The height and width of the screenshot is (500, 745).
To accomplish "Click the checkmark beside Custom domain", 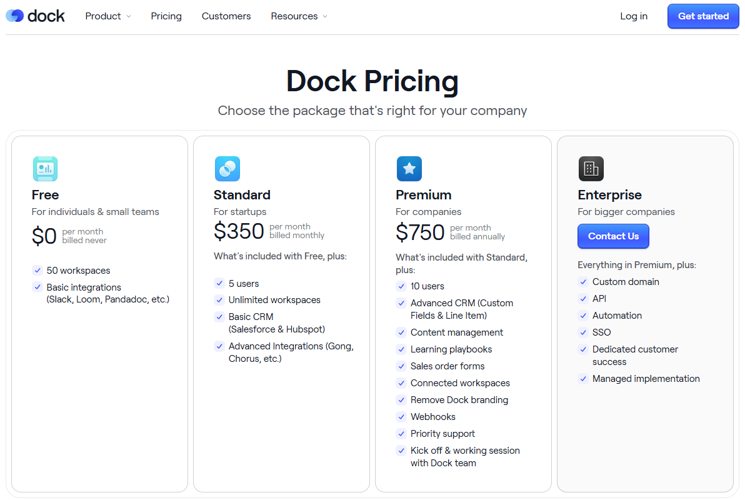I will 583,282.
